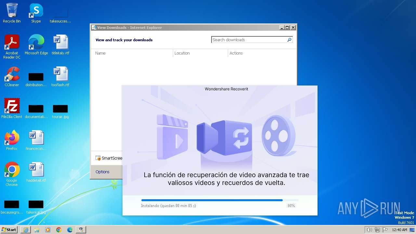Open Acrobat Reader DC shortcut
416x234 pixels.
tap(12, 47)
